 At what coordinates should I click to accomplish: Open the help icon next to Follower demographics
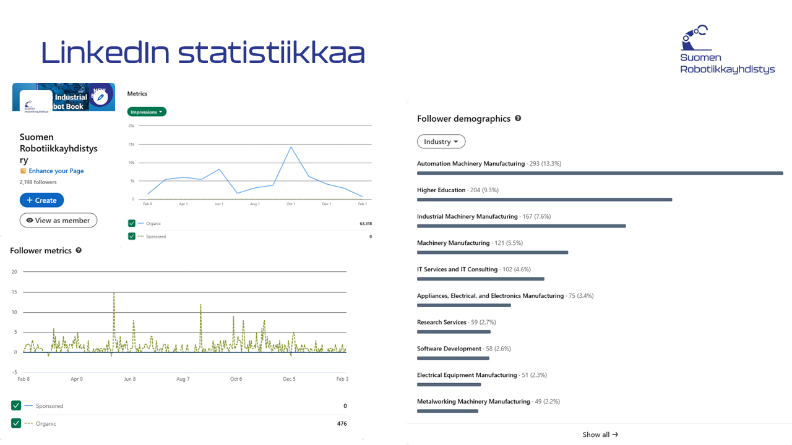coord(518,118)
